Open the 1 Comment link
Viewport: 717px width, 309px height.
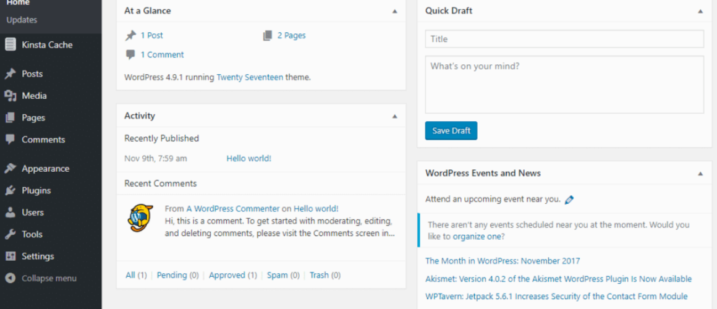162,55
